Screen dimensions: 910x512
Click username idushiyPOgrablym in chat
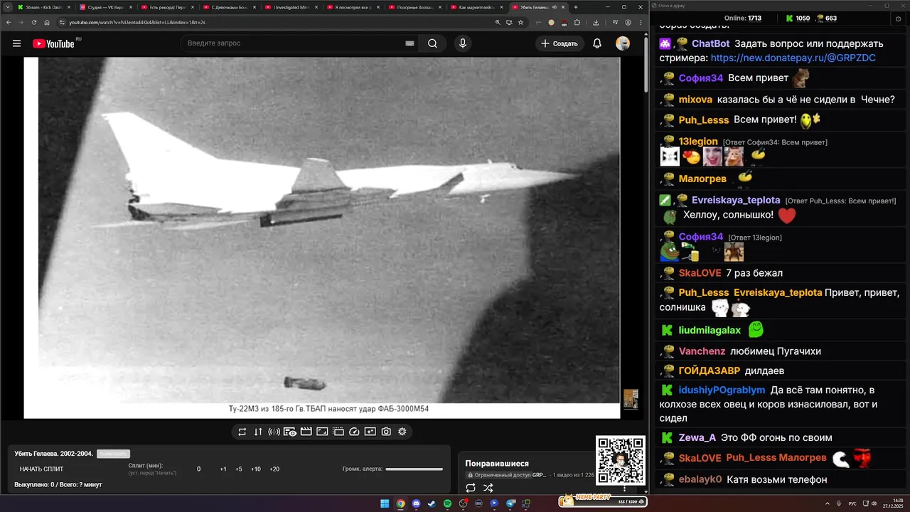click(722, 390)
